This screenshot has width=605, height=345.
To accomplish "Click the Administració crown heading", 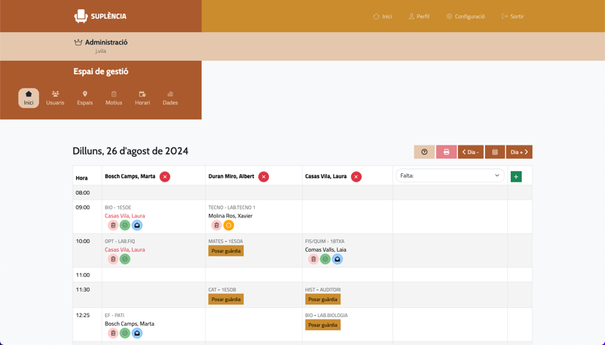I will pos(101,42).
